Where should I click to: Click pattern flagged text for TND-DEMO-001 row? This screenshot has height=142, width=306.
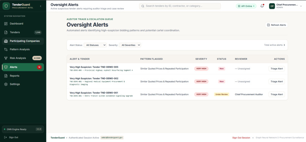click(164, 94)
